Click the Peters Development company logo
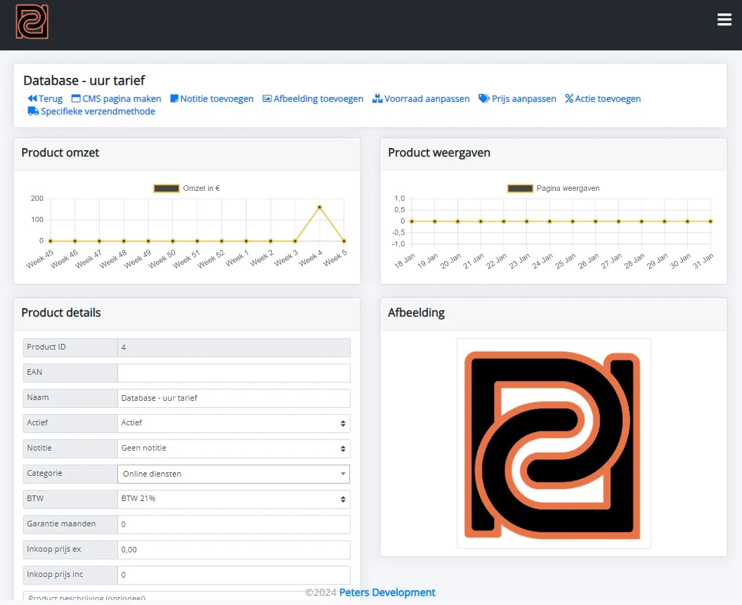 pos(32,22)
